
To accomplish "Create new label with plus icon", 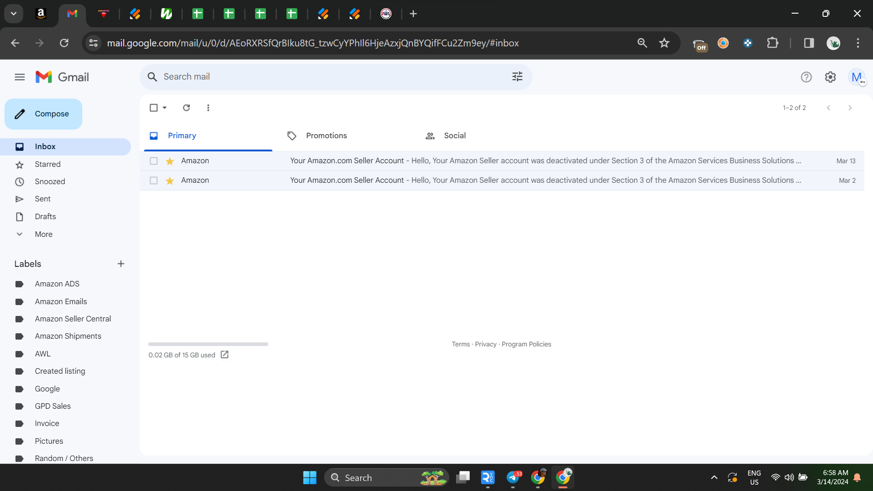I will pos(121,264).
